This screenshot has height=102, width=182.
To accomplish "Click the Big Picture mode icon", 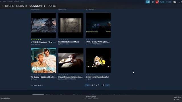I will coord(175,2).
